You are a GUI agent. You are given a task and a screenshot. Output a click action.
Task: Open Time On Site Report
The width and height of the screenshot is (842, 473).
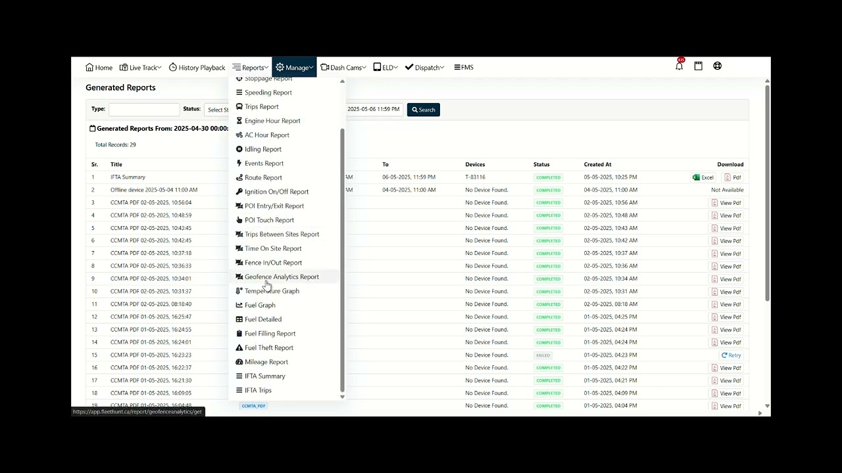[x=273, y=248]
